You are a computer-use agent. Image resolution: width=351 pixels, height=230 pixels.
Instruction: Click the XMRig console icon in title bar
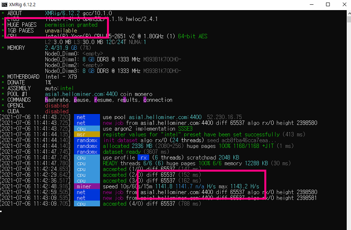click(x=4, y=4)
